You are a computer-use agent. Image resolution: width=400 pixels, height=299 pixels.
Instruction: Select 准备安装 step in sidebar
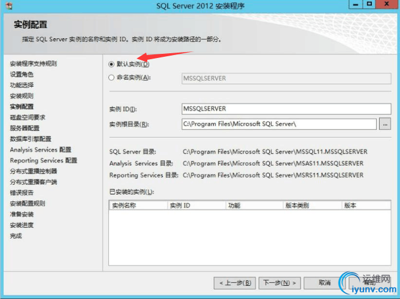click(22, 215)
